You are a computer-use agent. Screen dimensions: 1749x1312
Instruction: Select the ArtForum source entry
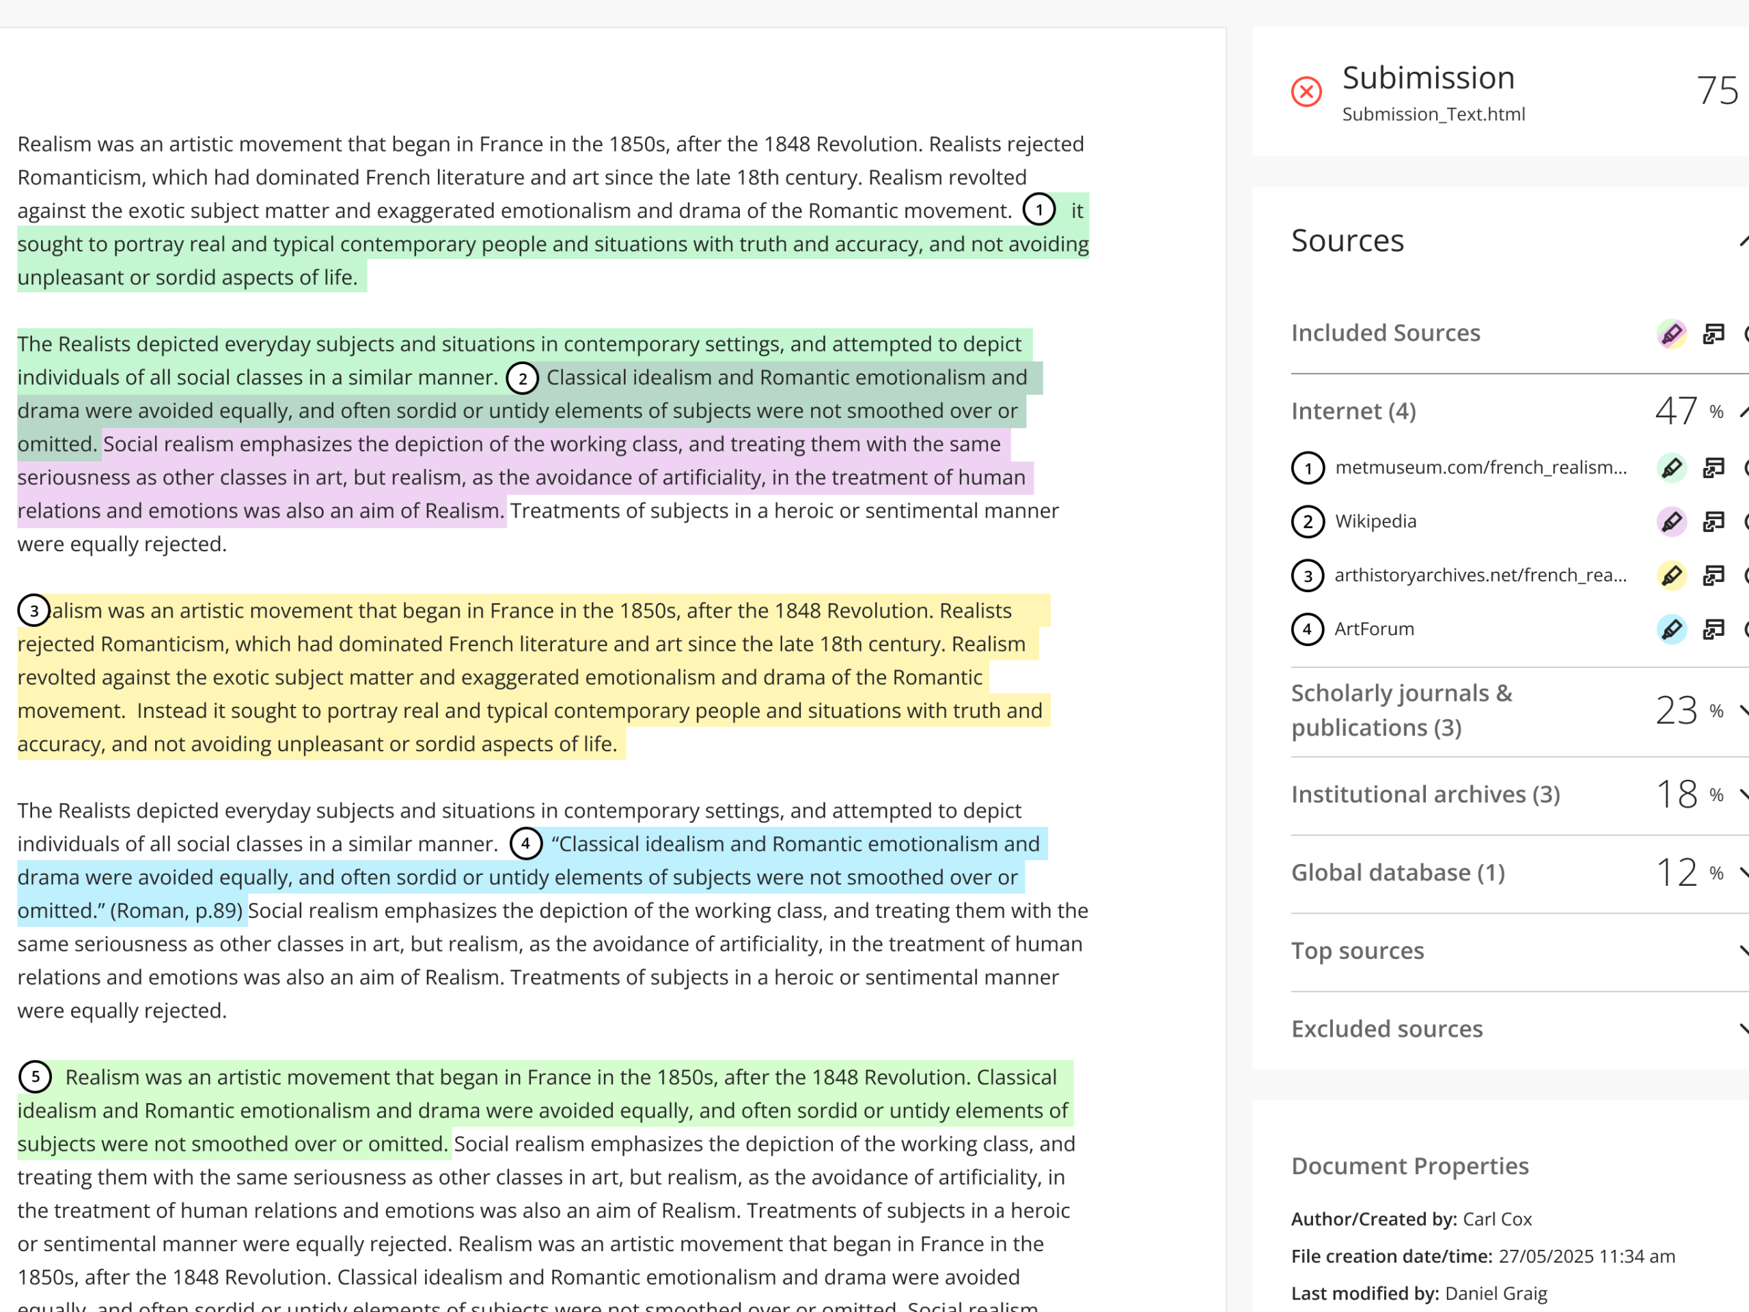[x=1374, y=629]
